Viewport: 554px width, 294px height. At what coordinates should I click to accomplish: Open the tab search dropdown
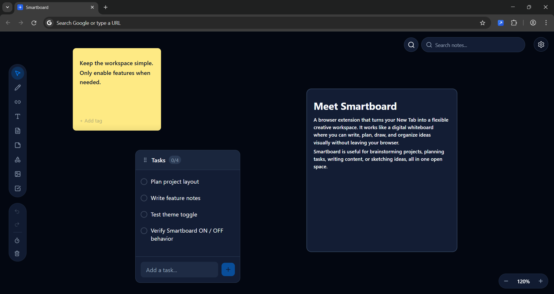coord(7,7)
